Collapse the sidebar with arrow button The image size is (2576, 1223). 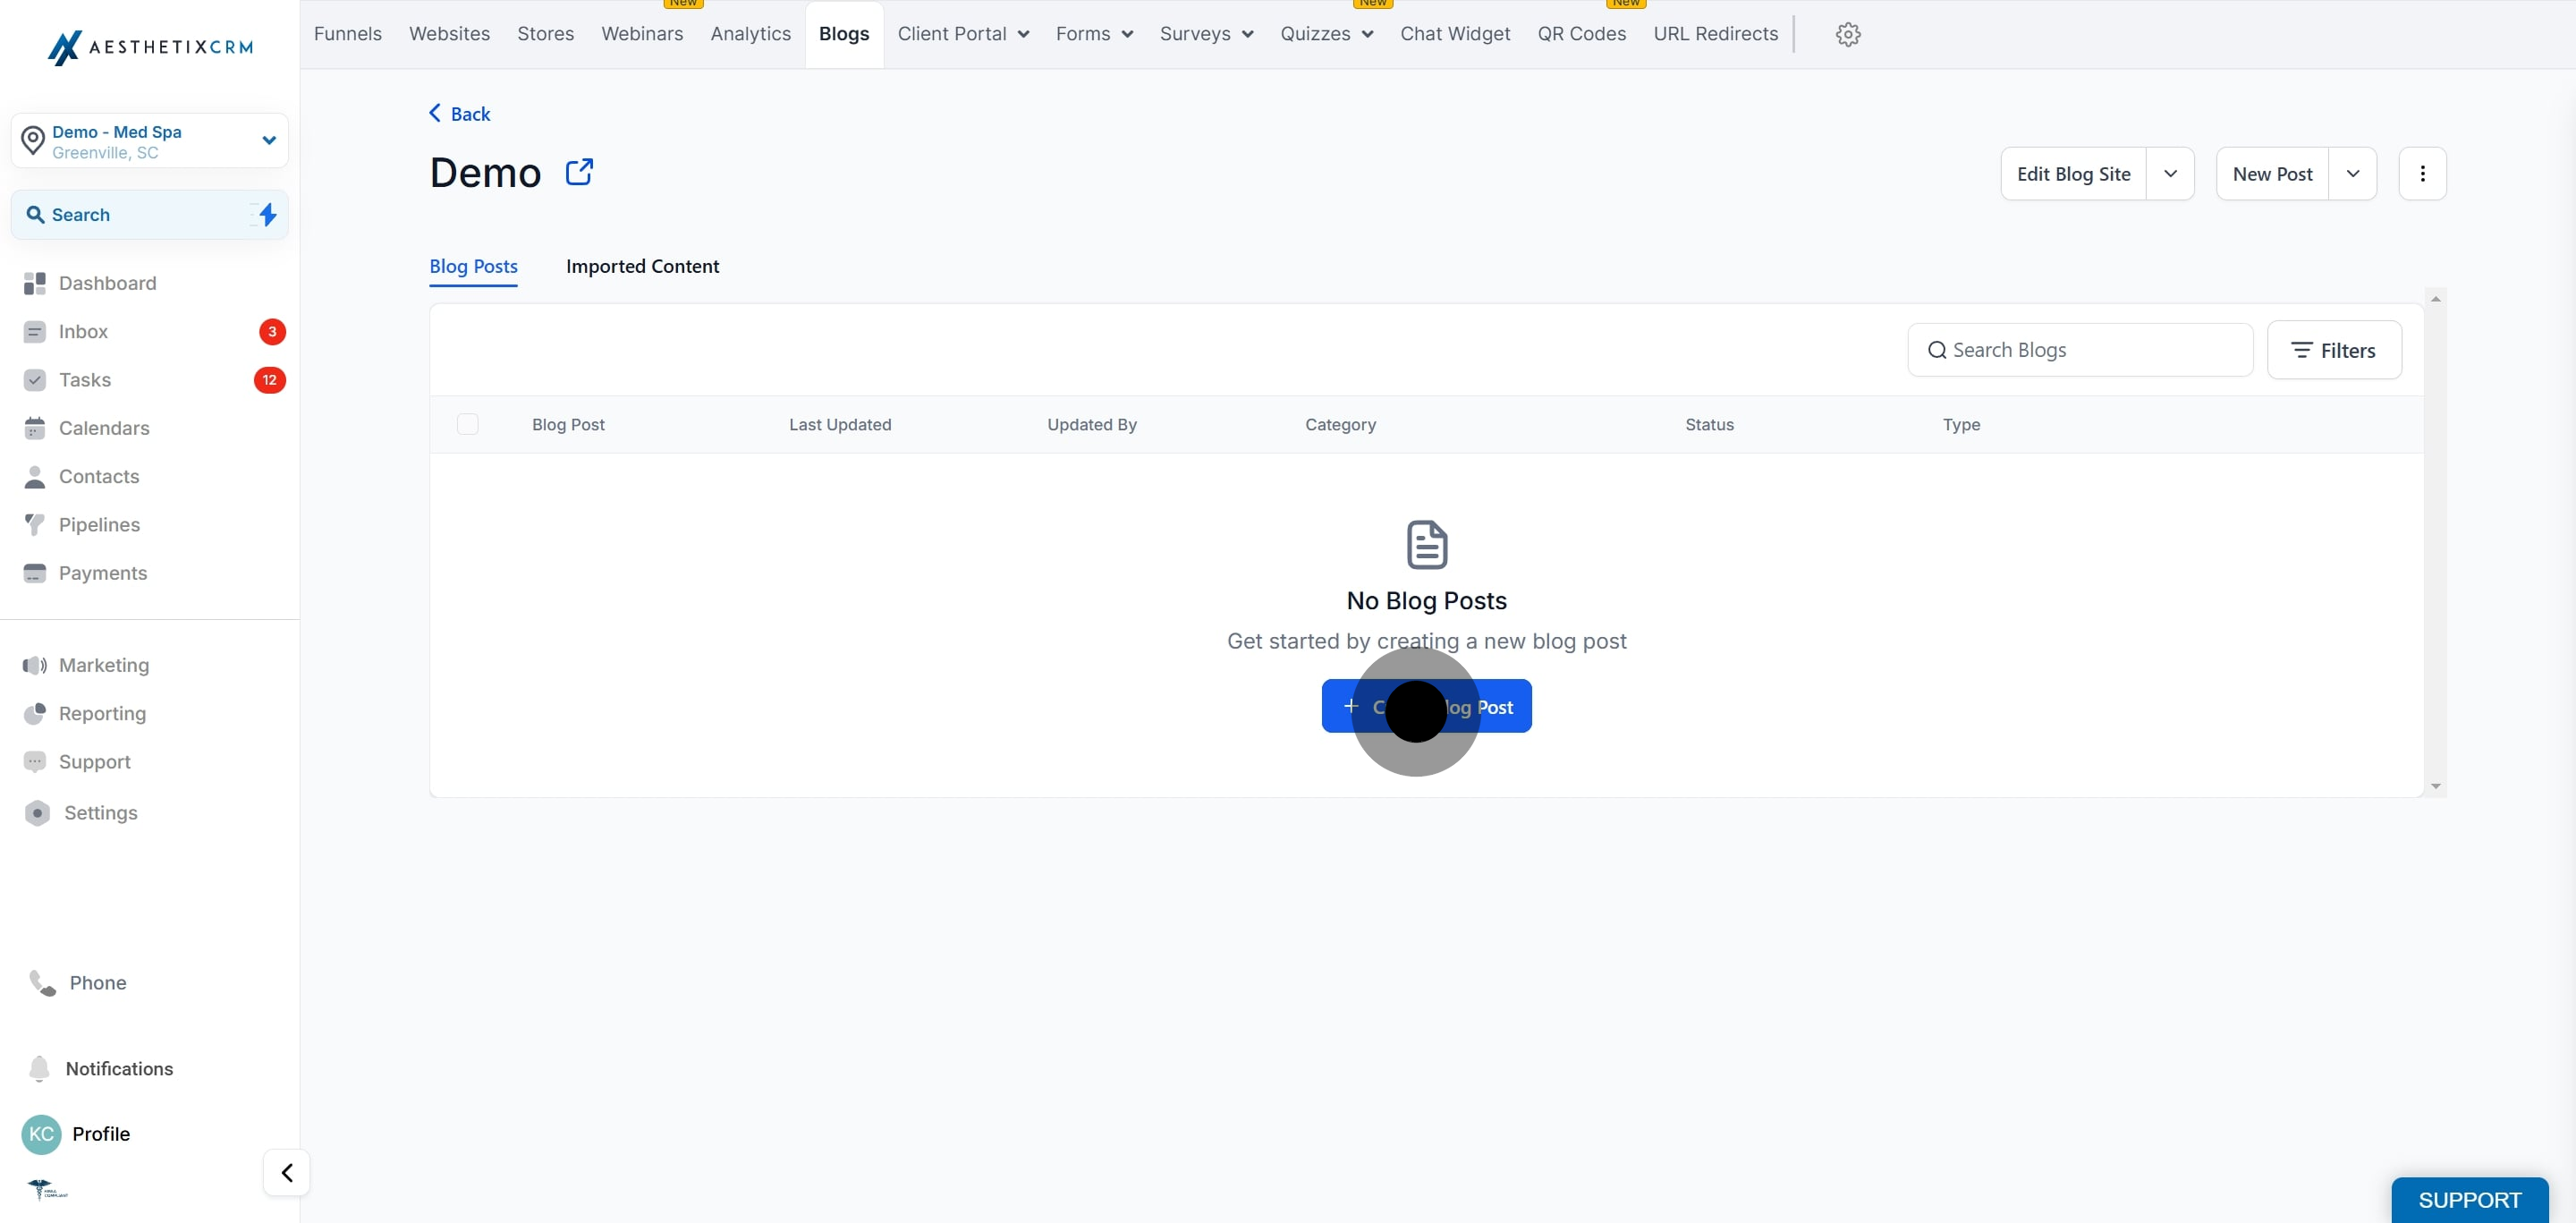click(286, 1172)
